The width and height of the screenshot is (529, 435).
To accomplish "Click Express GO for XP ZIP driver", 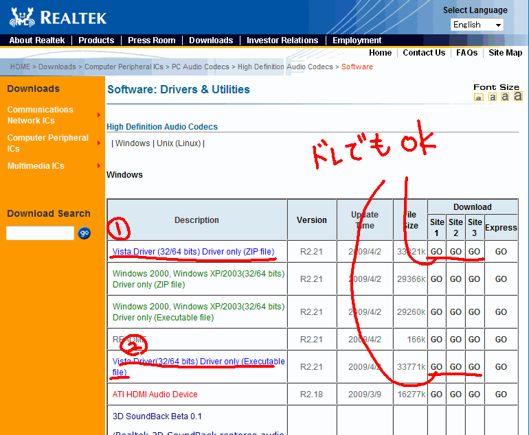I will pyautogui.click(x=501, y=279).
